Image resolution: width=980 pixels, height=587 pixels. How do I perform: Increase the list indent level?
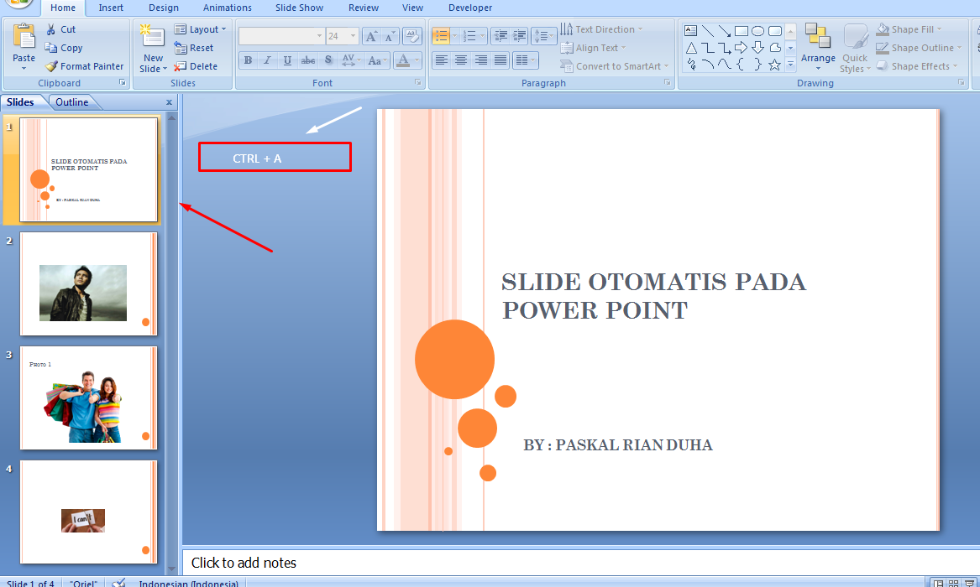pos(519,36)
